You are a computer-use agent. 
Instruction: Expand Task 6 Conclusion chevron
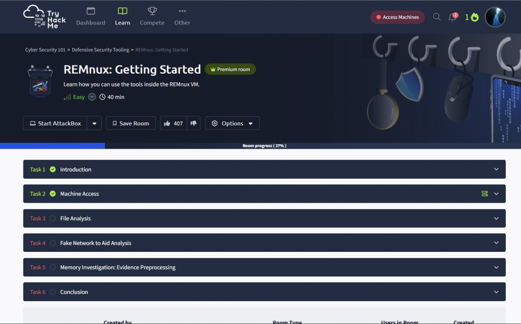click(x=496, y=292)
